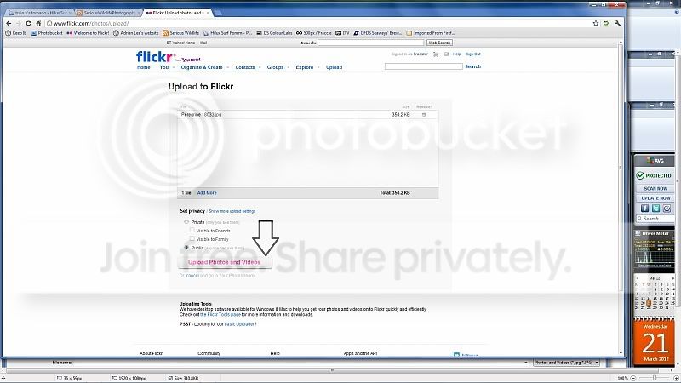Click the AVG gadget Search field
Image resolution: width=681 pixels, height=383 pixels.
[x=655, y=219]
